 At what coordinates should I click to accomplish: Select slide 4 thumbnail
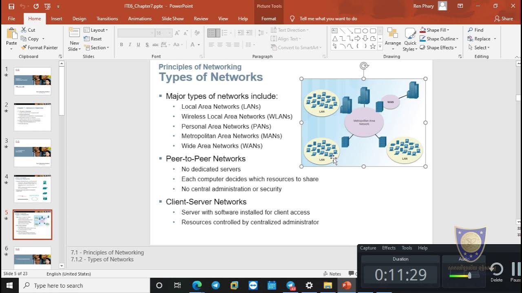[x=33, y=189]
